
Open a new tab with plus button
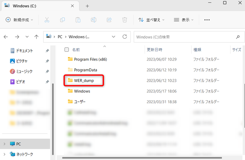pyautogui.click(x=87, y=6)
